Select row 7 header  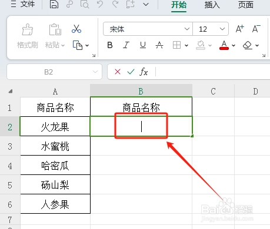[10, 220]
